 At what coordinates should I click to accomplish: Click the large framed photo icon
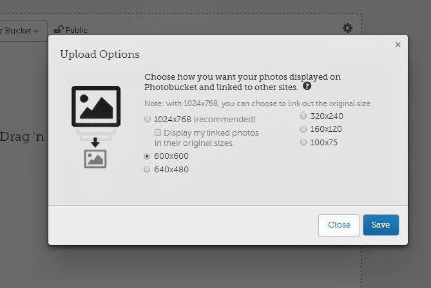click(96, 107)
